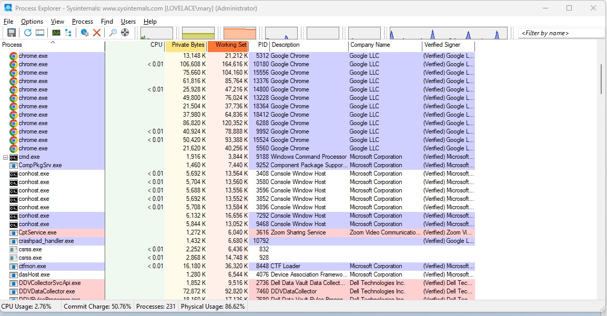This screenshot has width=607, height=316.
Task: Sort by the Process column header
Action: point(53,45)
